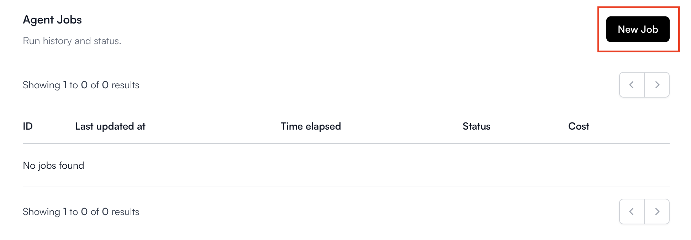691x240 pixels.
Task: Click the Status column header
Action: coord(476,126)
